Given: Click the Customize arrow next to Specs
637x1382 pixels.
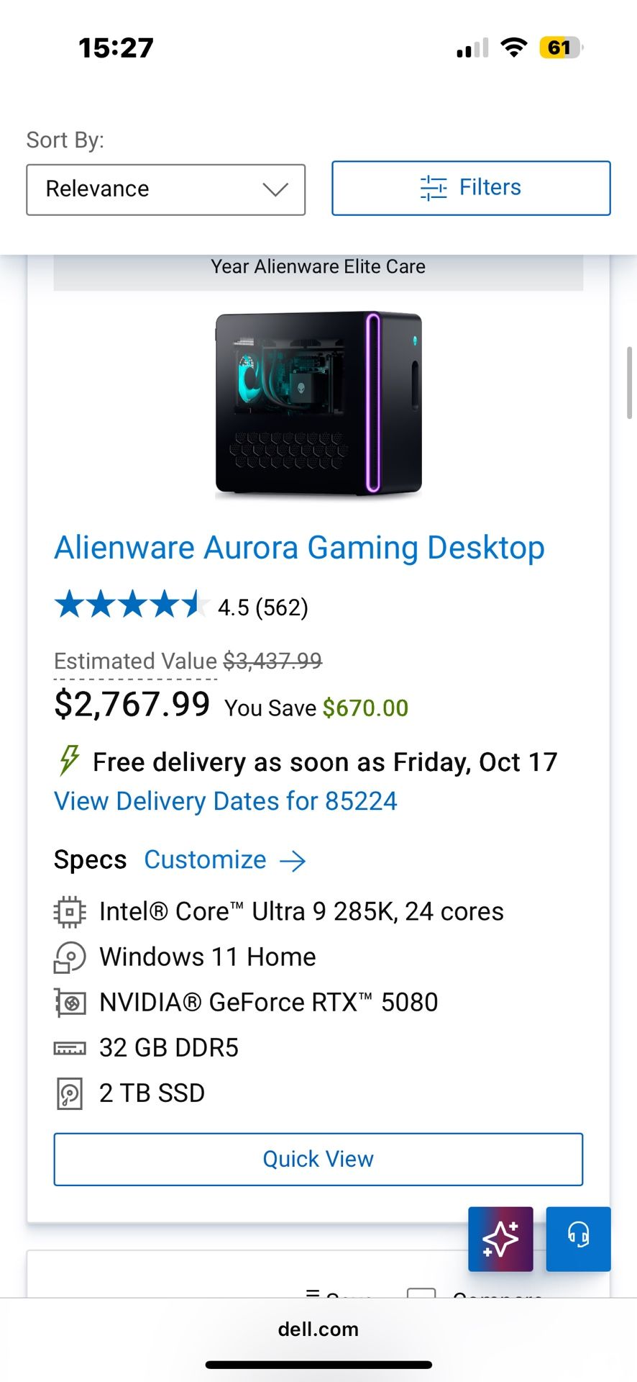Looking at the screenshot, I should [293, 861].
